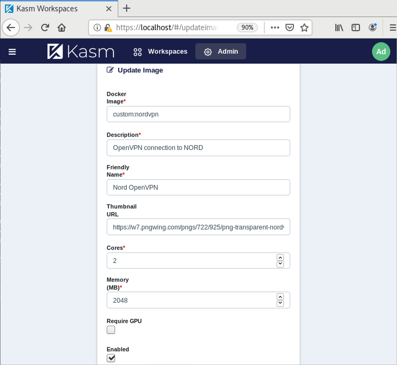The image size is (397, 365).
Task: Decrease Memory using the down stepper arrow
Action: click(x=280, y=303)
